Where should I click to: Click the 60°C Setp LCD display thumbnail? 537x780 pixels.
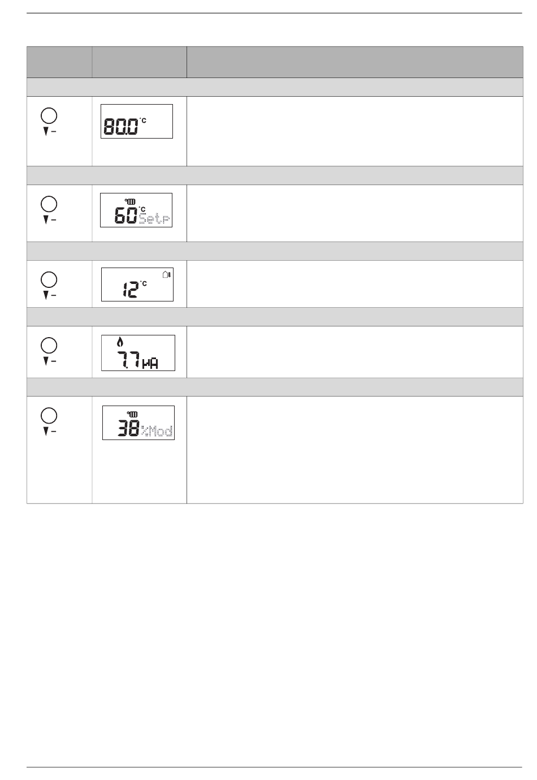pos(136,210)
